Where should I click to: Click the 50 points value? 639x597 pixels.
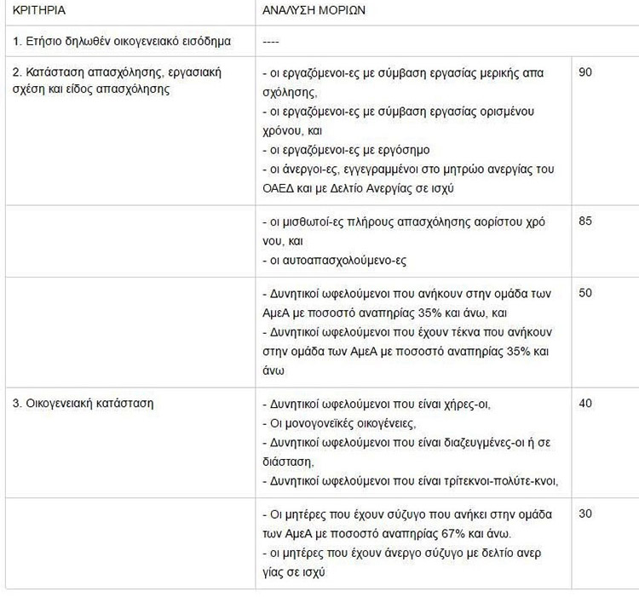click(x=585, y=293)
